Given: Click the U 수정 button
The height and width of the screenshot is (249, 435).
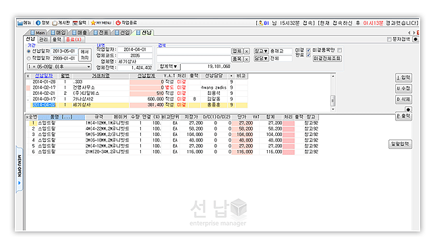Looking at the screenshot, I should pos(403,88).
